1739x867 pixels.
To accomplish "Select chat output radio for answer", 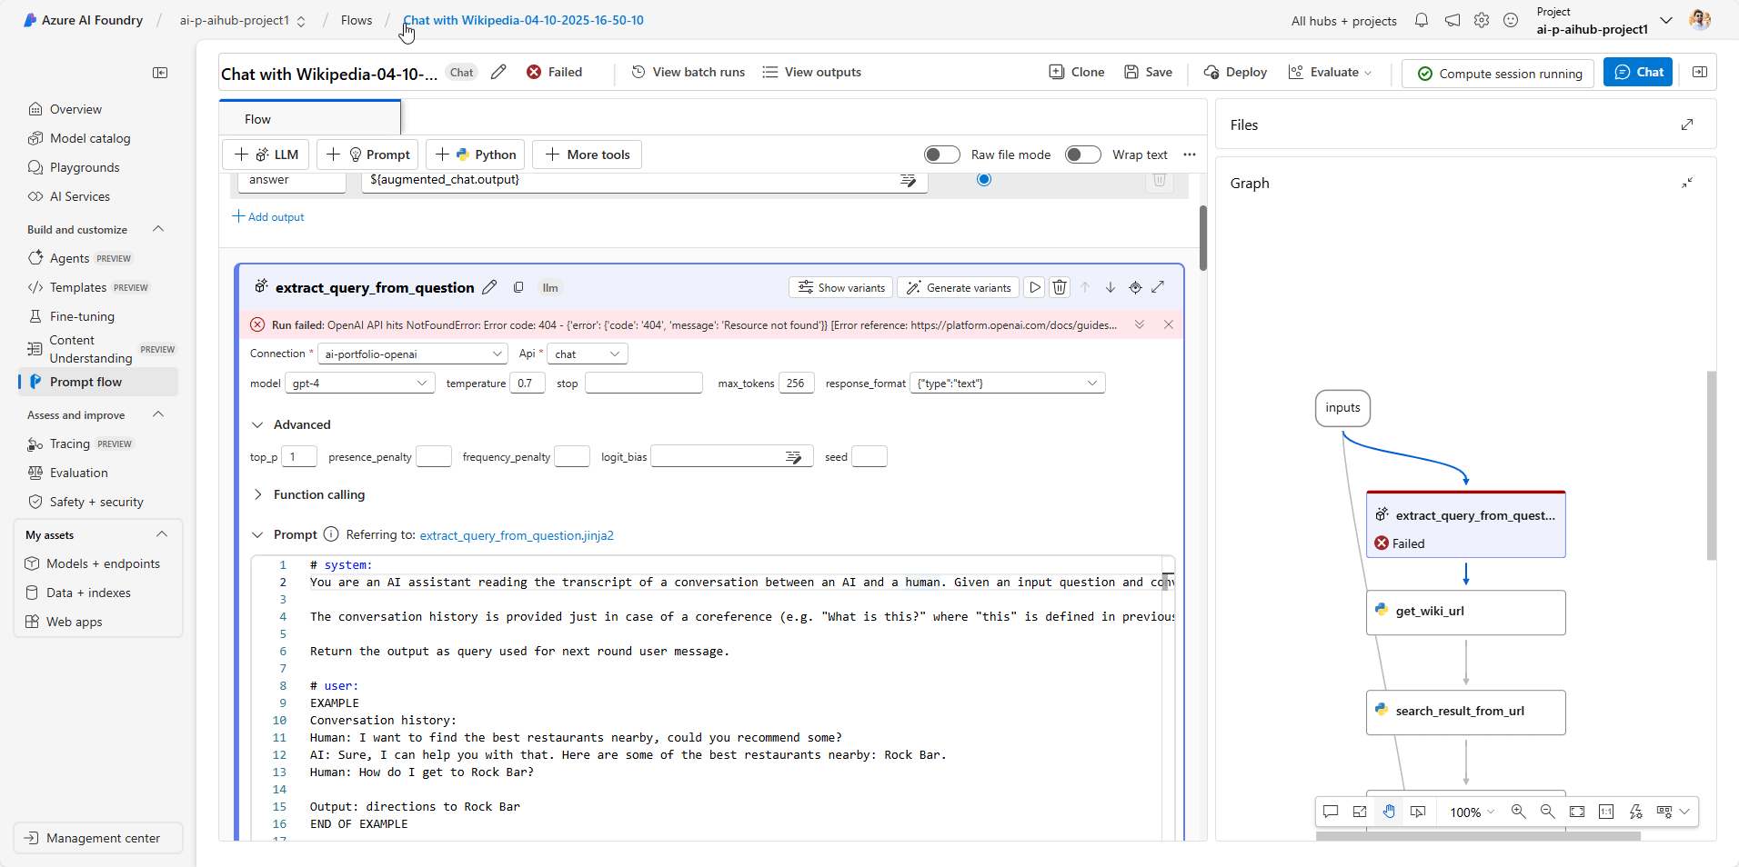I will click(983, 179).
